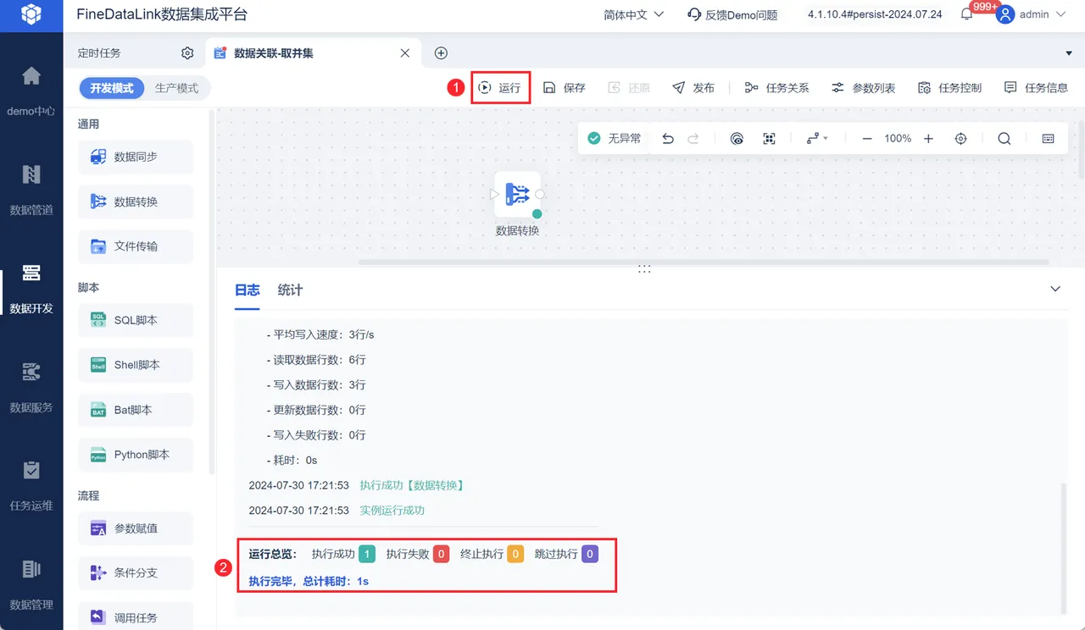This screenshot has width=1085, height=630.
Task: Click the 运行 run button
Action: (499, 87)
